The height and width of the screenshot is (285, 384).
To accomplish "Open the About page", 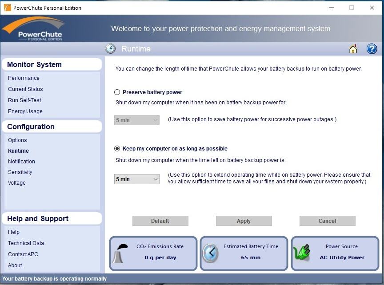I will (x=15, y=265).
